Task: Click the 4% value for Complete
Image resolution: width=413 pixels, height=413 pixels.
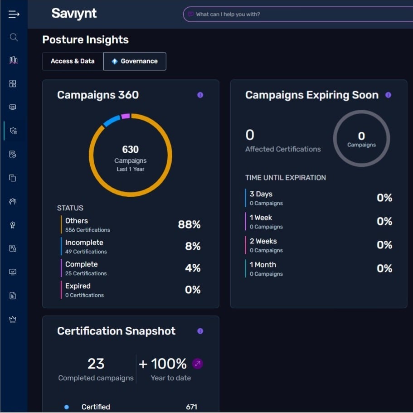Action: click(193, 268)
